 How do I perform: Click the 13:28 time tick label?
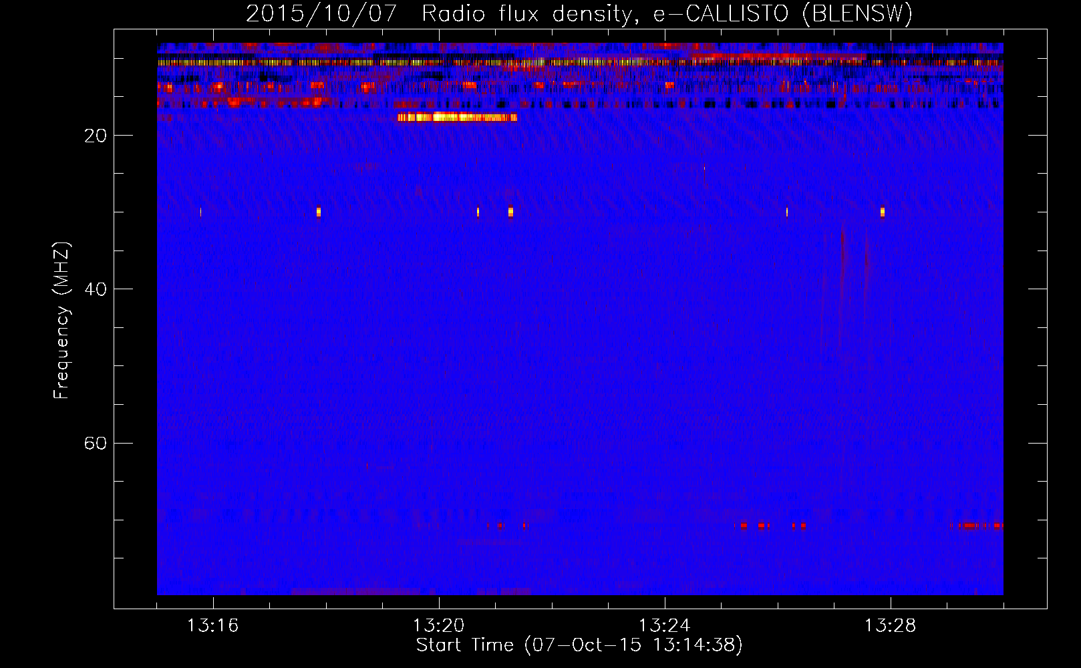[891, 626]
